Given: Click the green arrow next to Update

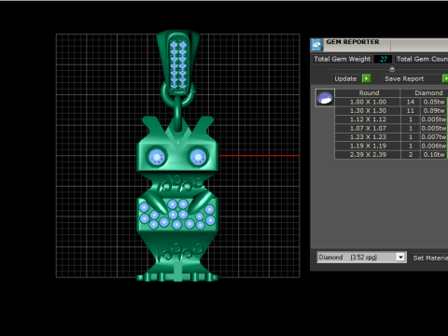Looking at the screenshot, I should coord(367,78).
